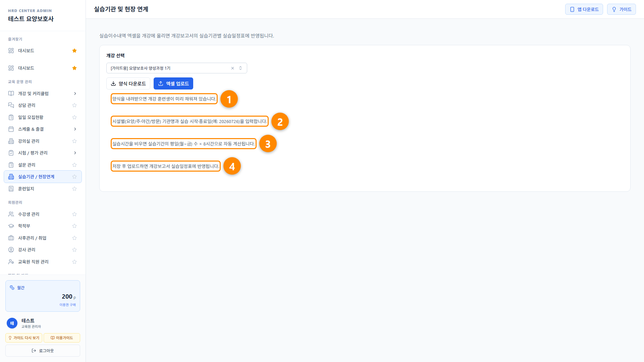Viewport: 644px width, 362px height.
Task: Open the 교육원 직원 관리 menu item
Action: tap(43, 262)
